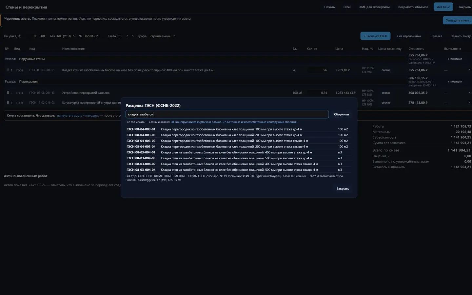The image size is (472, 295).
Task: Select result ГЭСН 08-04-003-03
Action: [238, 135]
